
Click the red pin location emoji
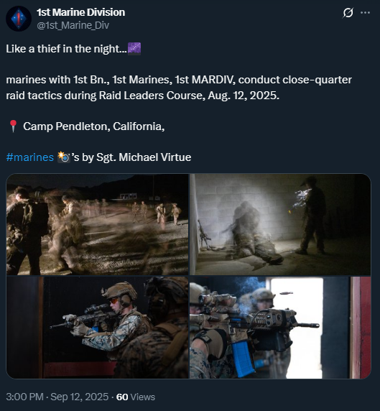(x=13, y=126)
